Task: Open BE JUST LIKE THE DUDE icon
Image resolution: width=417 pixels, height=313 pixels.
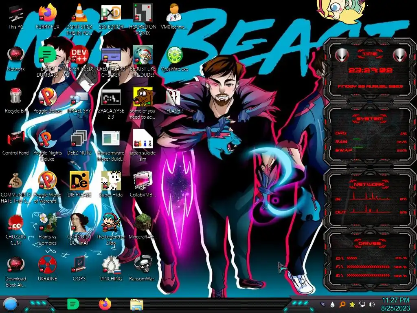Action: coord(143,55)
